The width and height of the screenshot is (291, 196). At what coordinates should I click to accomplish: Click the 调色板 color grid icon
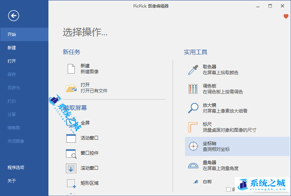pyautogui.click(x=193, y=89)
